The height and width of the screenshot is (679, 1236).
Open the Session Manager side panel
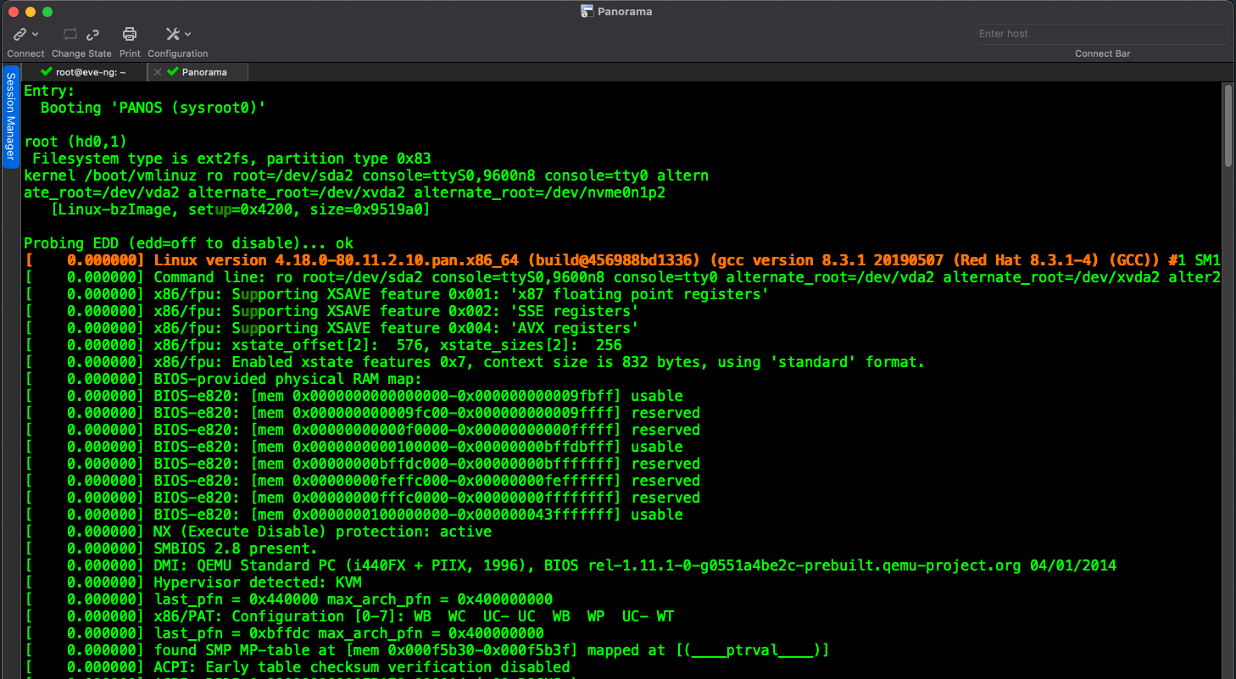(10, 116)
